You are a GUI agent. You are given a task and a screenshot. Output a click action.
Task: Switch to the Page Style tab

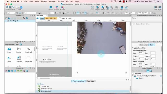tap(91, 81)
